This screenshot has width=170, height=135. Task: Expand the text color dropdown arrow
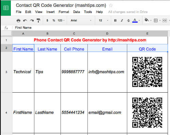(139, 21)
